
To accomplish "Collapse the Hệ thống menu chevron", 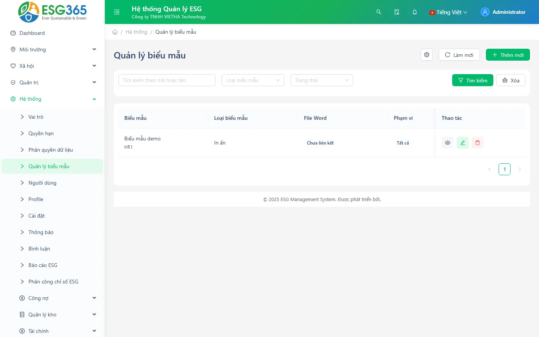I will click(x=94, y=99).
